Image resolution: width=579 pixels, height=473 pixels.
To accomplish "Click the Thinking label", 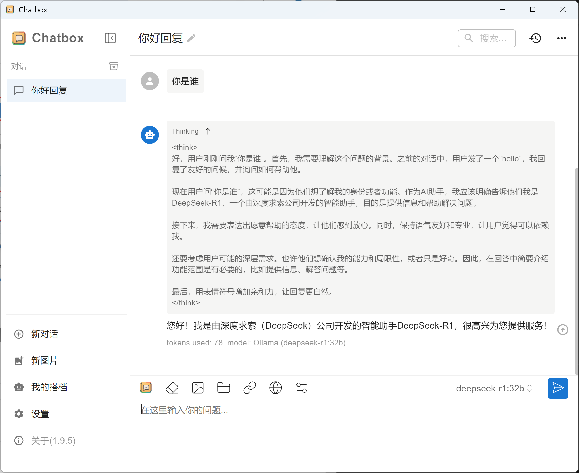I will [x=185, y=131].
